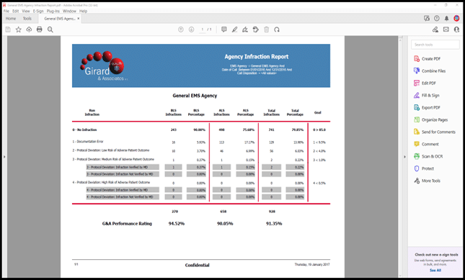This screenshot has width=465, height=280.
Task: Select the Highlight text pen tool
Action: coord(234,30)
